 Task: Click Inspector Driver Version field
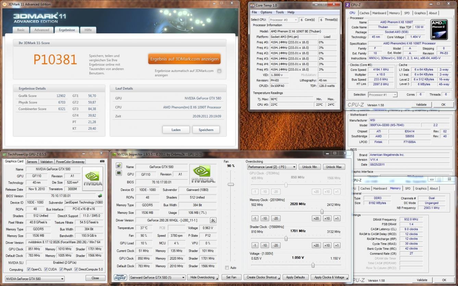click(172, 220)
